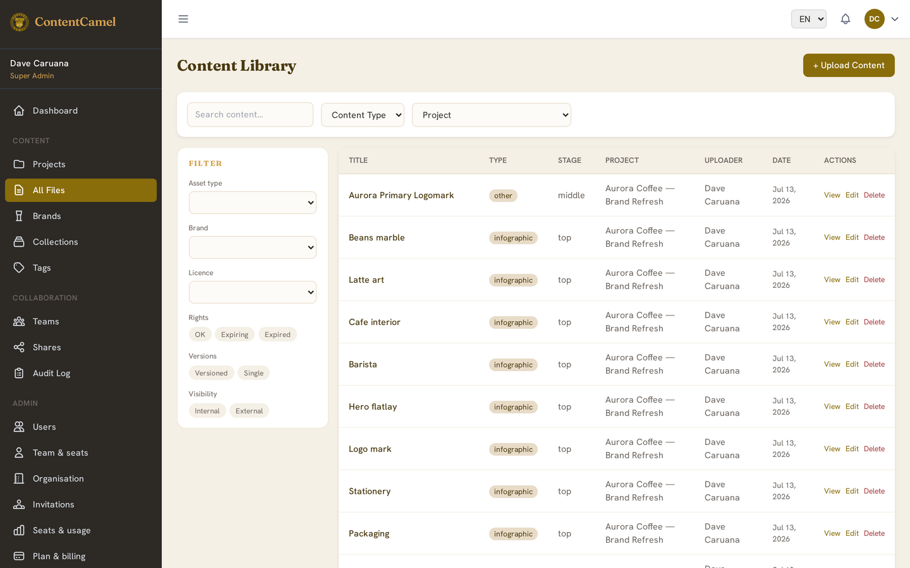This screenshot has height=568, width=910.
Task: Click the 'other' type badge
Action: [503, 196]
